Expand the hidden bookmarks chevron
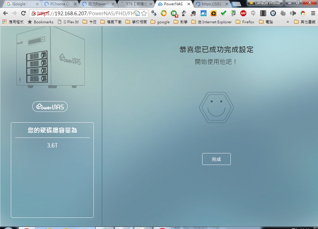The image size is (318, 229). tap(287, 22)
